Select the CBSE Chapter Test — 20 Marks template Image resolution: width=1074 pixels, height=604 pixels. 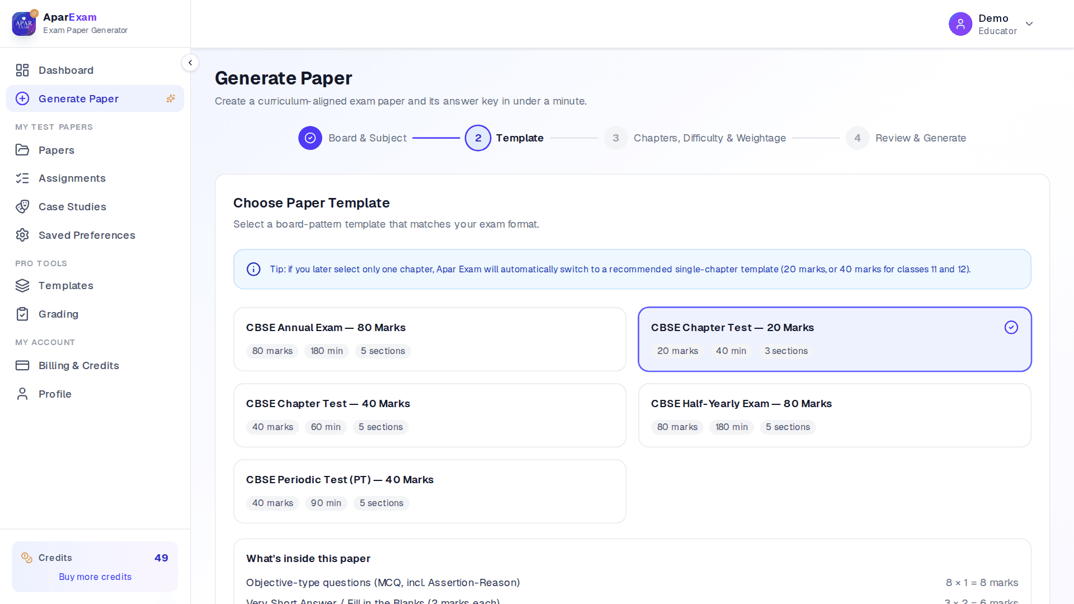[x=835, y=339]
